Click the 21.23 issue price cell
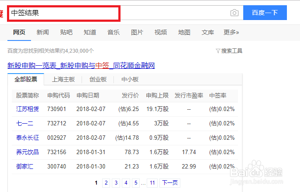The image size is (300, 192). coord(132,166)
